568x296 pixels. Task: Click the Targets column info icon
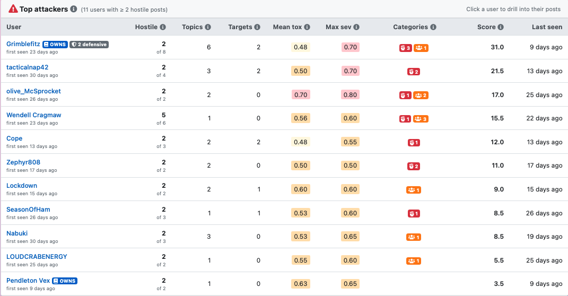point(257,27)
